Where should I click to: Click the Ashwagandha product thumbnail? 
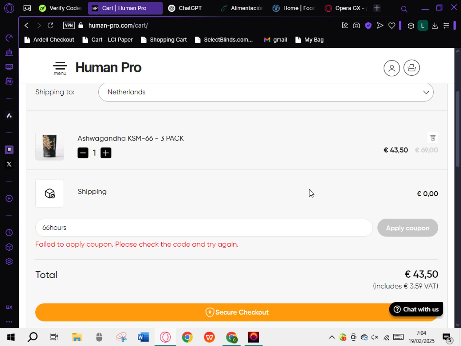pyautogui.click(x=49, y=146)
